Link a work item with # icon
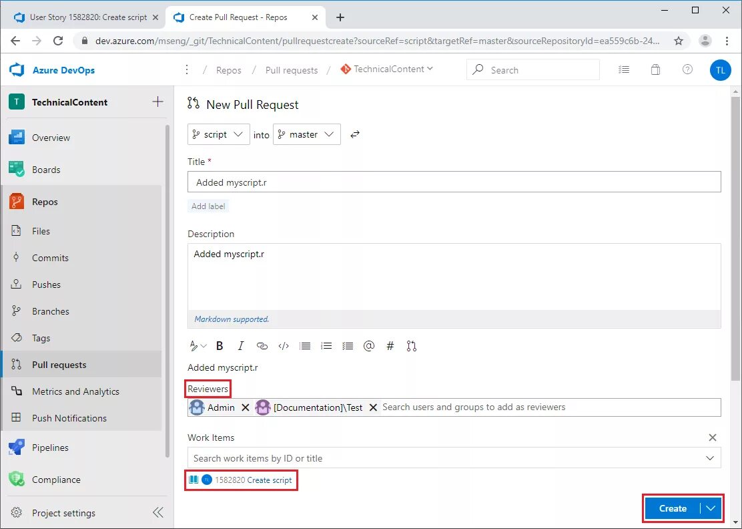The width and height of the screenshot is (742, 529). click(x=390, y=346)
